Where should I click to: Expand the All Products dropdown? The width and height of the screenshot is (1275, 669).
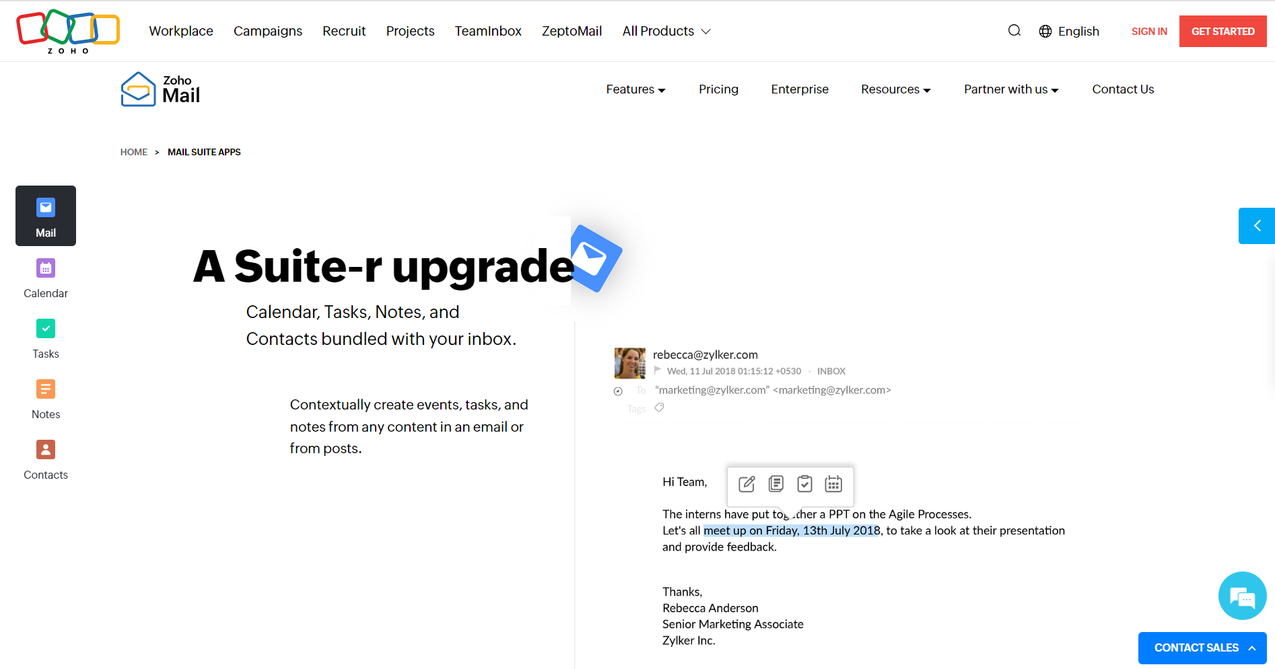click(666, 32)
